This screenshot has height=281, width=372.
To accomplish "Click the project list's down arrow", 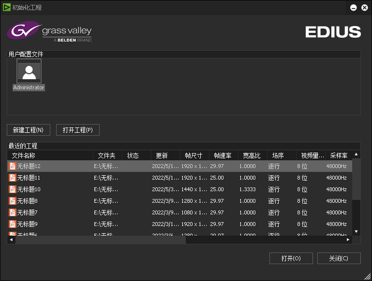I will tap(356, 232).
